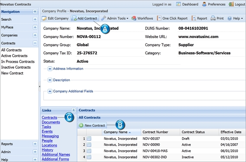
Task: Select All Contracts in navigation
Action: [x=12, y=50]
